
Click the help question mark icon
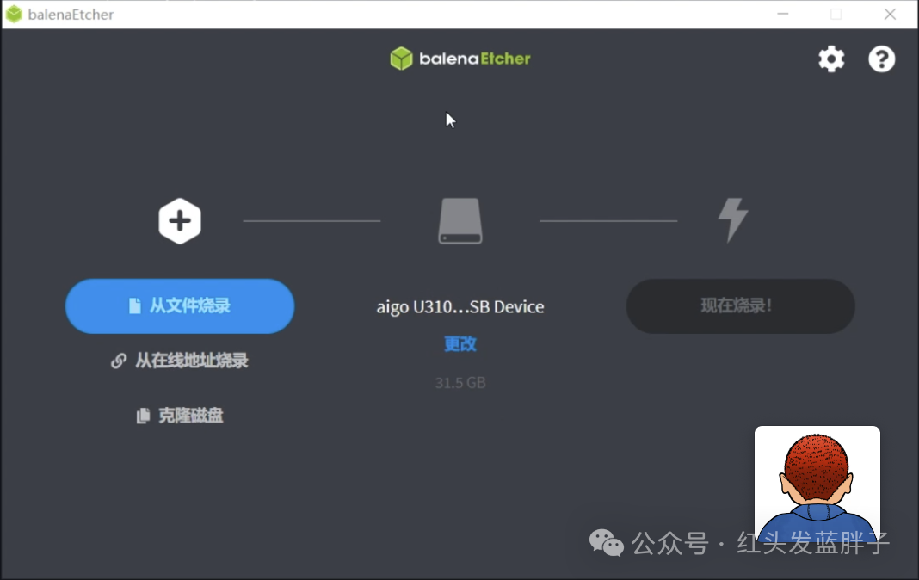[881, 59]
